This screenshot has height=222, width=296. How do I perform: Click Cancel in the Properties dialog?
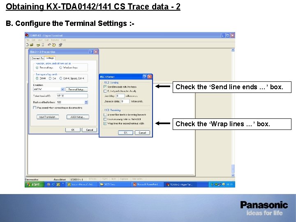(x=90, y=130)
